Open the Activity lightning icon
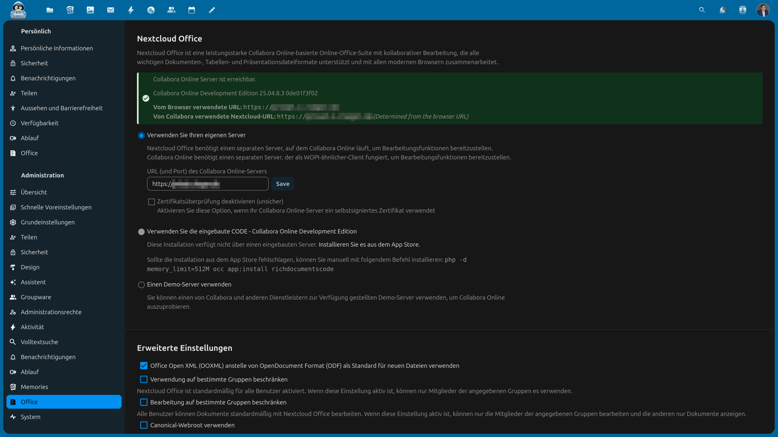This screenshot has width=778, height=437. click(131, 10)
